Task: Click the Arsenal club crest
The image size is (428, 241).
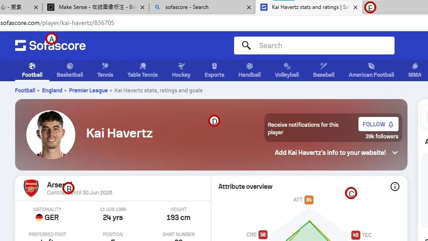Action: point(31,188)
